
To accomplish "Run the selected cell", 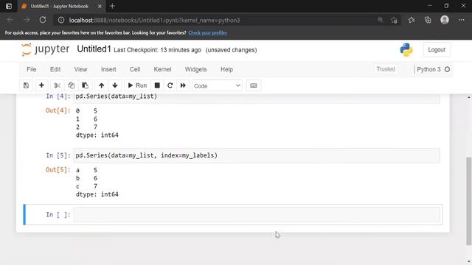I will [x=137, y=85].
